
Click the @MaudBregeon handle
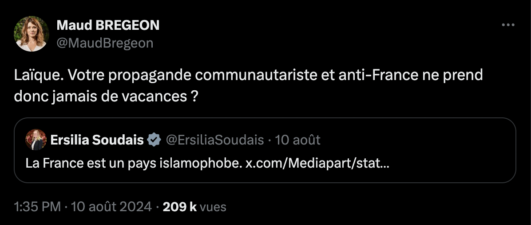(105, 43)
